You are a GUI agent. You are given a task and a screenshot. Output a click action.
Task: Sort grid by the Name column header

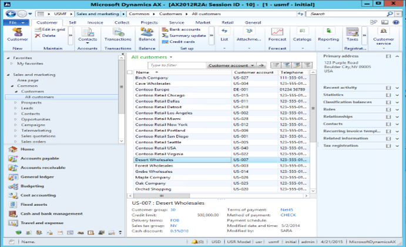tap(143, 72)
